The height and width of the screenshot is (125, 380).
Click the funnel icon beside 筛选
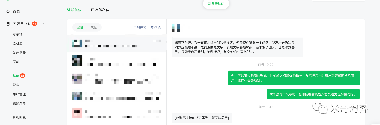[152, 28]
